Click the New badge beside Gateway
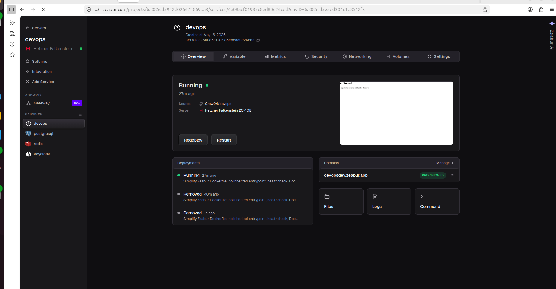556x289 pixels. (77, 103)
